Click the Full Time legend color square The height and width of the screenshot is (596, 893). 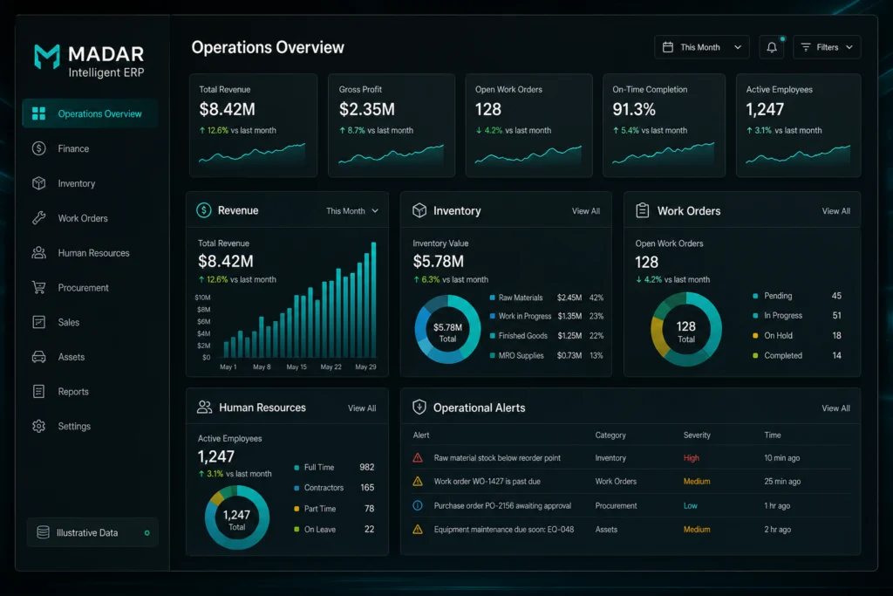tap(297, 467)
